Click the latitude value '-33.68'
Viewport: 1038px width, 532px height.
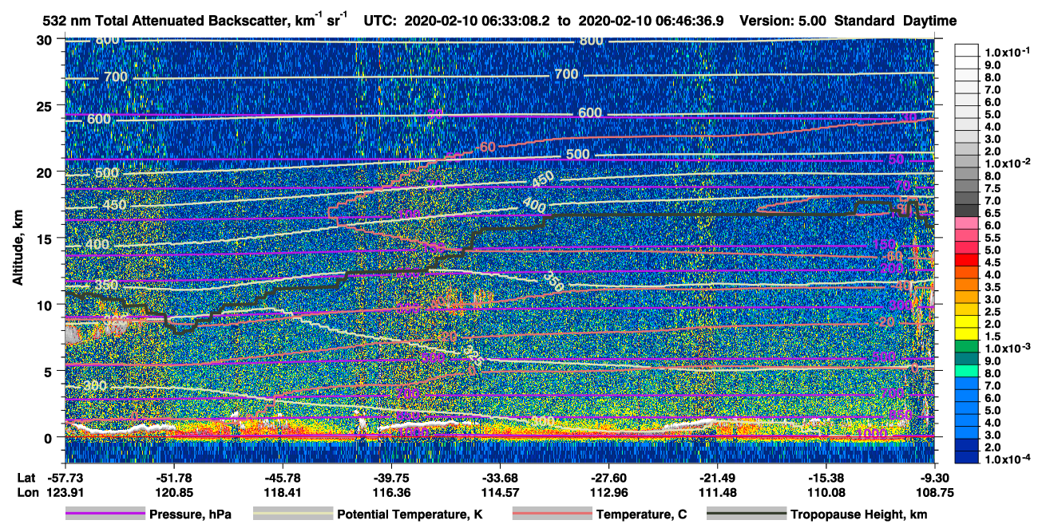click(500, 477)
